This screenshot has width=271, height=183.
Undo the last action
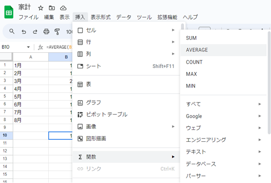click(x=24, y=32)
